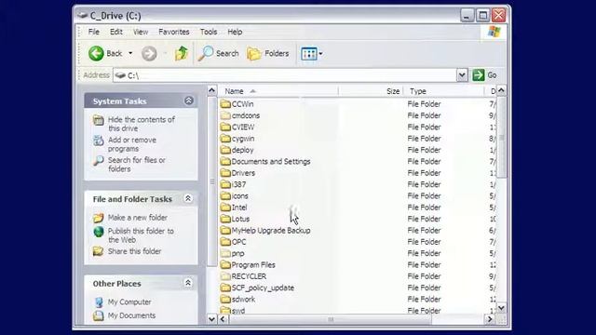Open My Computer in Other Places
Image resolution: width=596 pixels, height=335 pixels.
tap(129, 301)
